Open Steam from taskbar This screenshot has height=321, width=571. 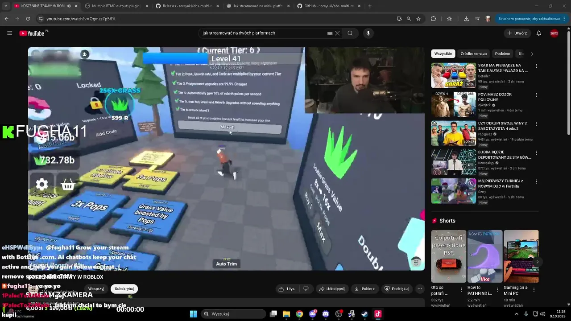click(364, 314)
